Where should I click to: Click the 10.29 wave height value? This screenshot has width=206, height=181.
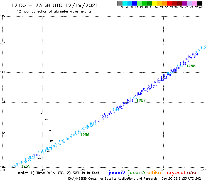[x=167, y=75]
